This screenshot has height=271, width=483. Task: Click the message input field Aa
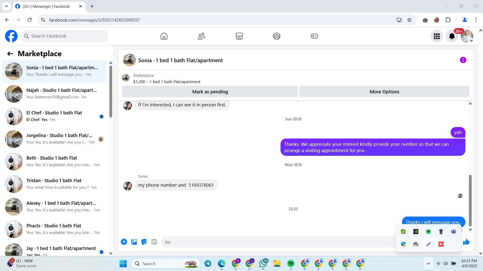[277, 242]
